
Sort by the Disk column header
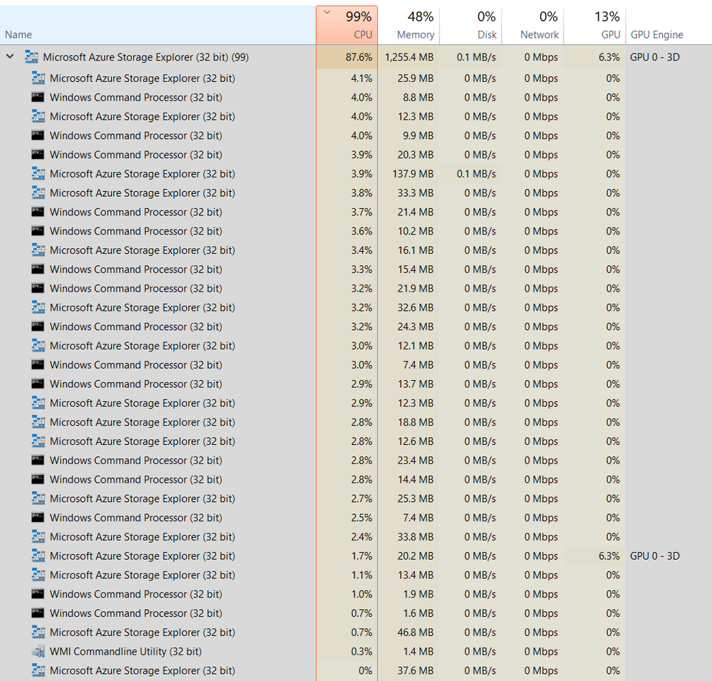click(x=470, y=26)
